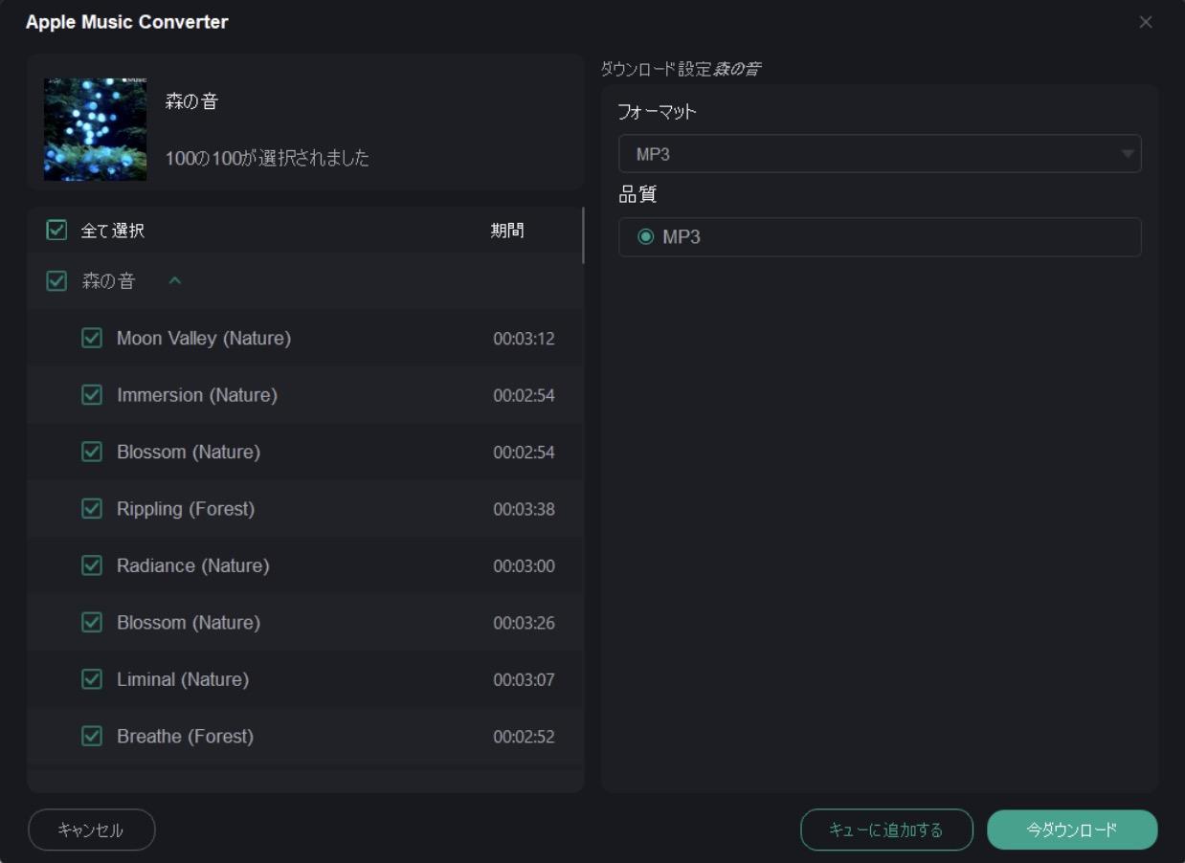Uncheck the 森の音 playlist checkbox
Image resolution: width=1185 pixels, height=863 pixels.
point(56,281)
